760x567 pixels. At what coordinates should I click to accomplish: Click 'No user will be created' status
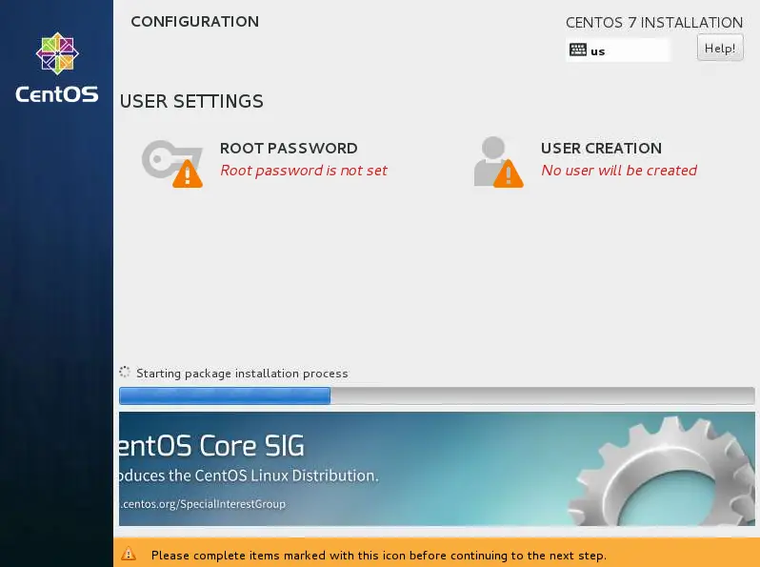[x=619, y=171]
